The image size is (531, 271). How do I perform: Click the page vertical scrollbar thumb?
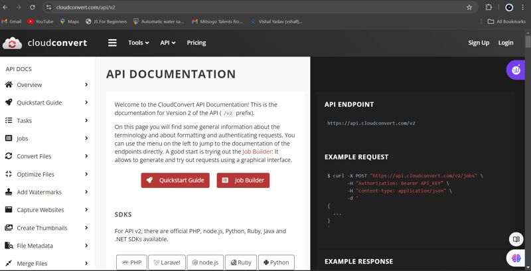pos(528,43)
